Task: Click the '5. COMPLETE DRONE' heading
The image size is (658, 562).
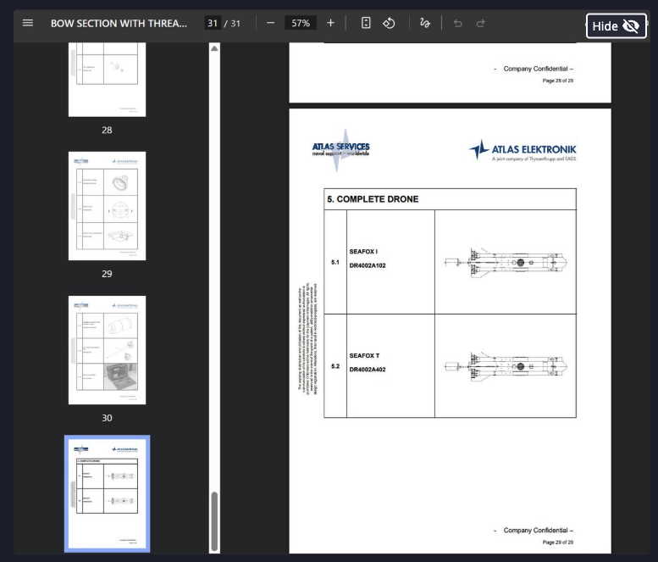Action: tap(373, 199)
